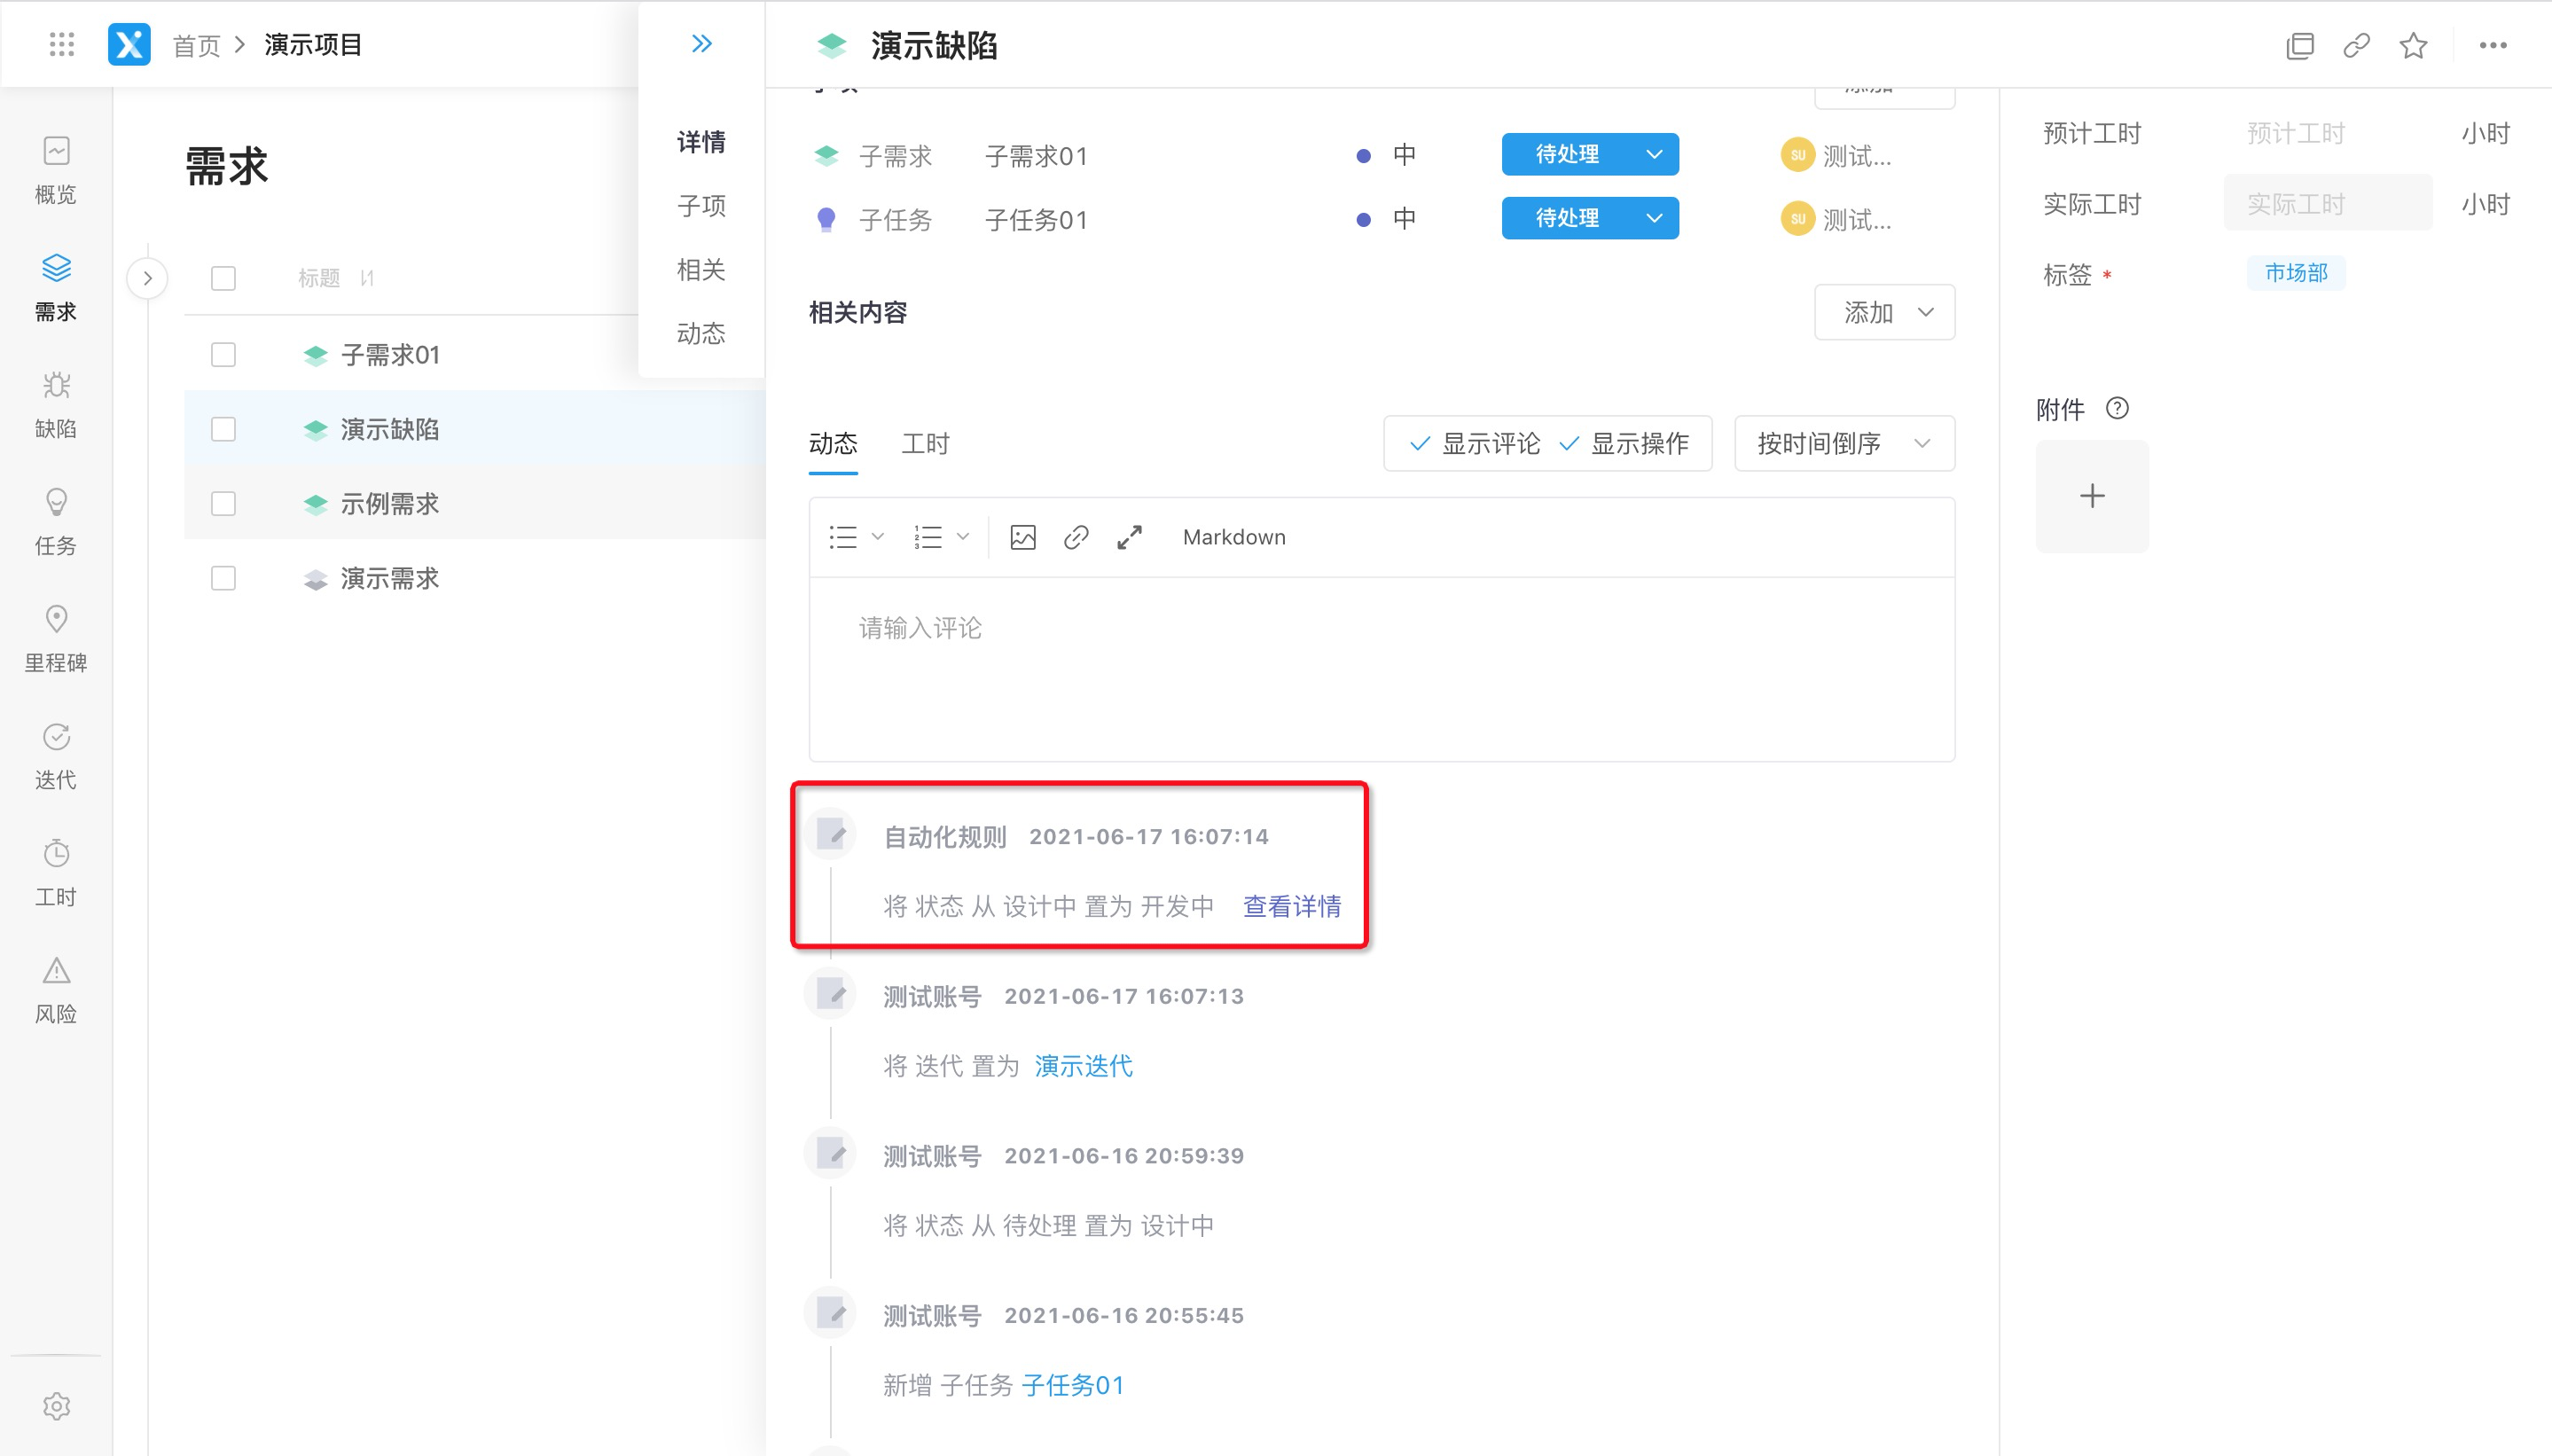Click the 需求 (Requirements) sidebar icon

(x=58, y=287)
